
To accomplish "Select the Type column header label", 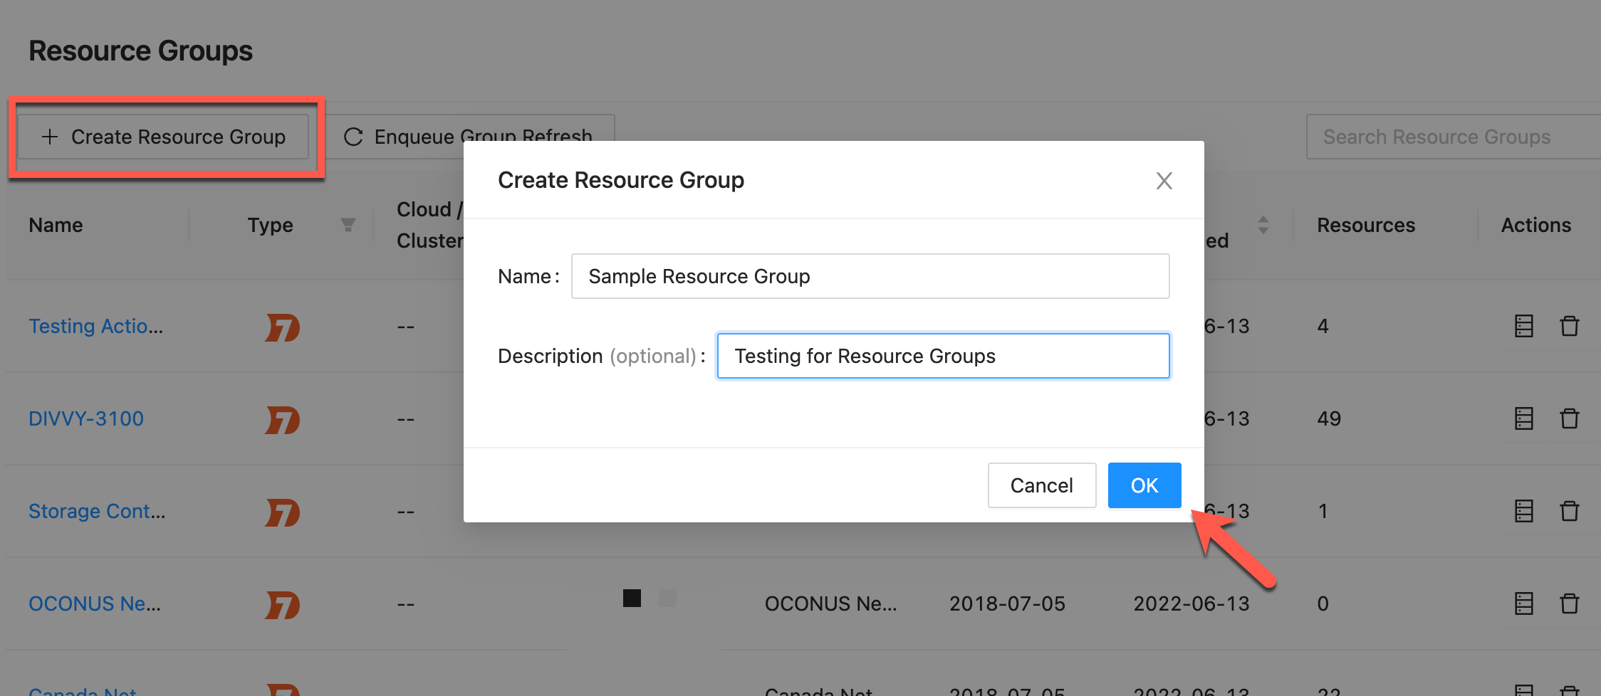I will pos(270,225).
